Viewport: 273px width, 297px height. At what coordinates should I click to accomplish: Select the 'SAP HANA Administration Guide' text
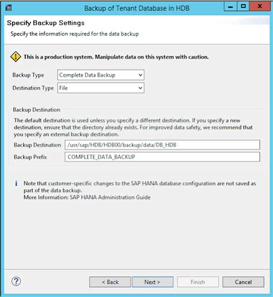[x=110, y=197]
